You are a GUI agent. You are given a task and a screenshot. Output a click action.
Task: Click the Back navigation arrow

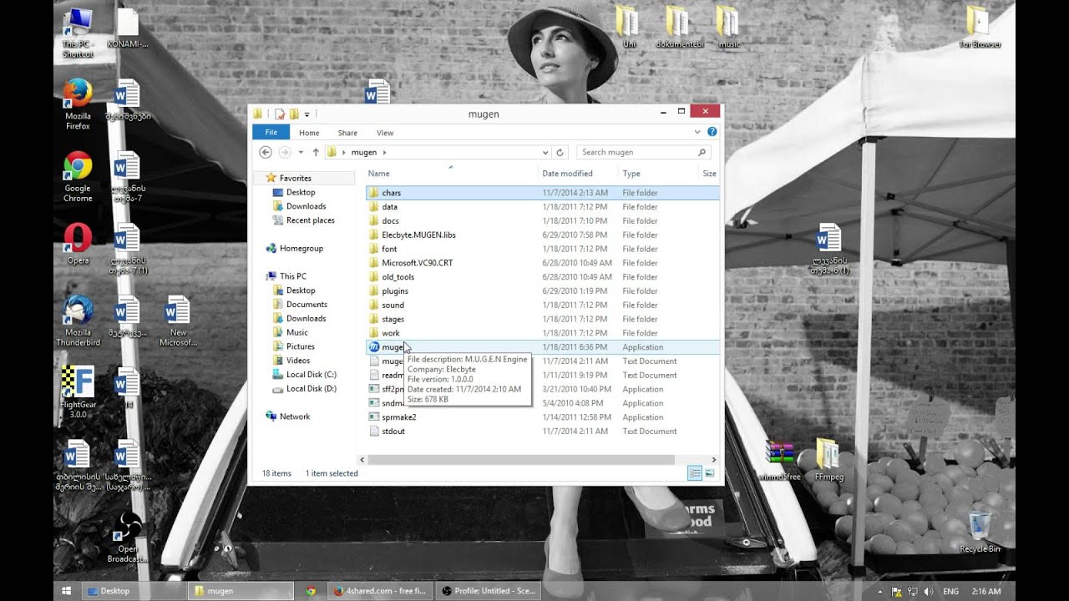pos(266,153)
